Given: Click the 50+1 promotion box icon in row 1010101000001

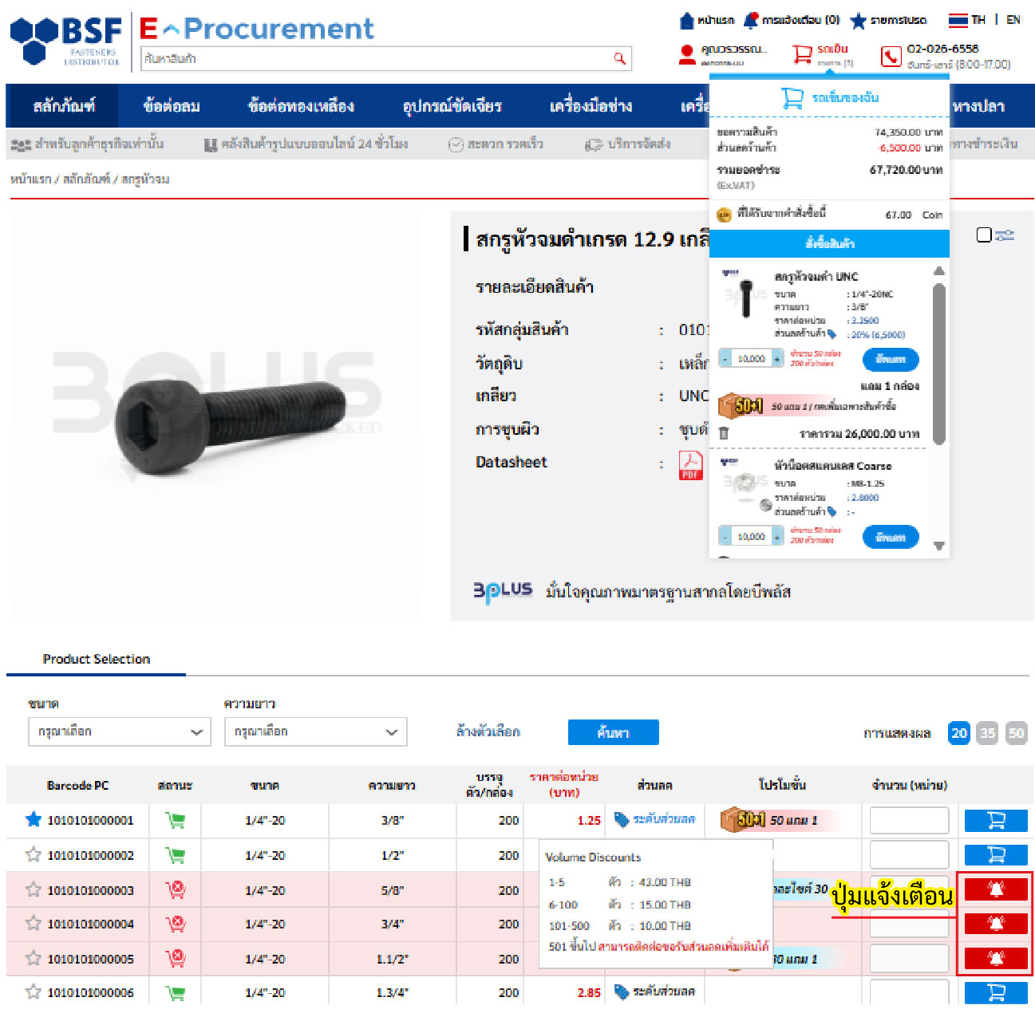Looking at the screenshot, I should pyautogui.click(x=742, y=819).
